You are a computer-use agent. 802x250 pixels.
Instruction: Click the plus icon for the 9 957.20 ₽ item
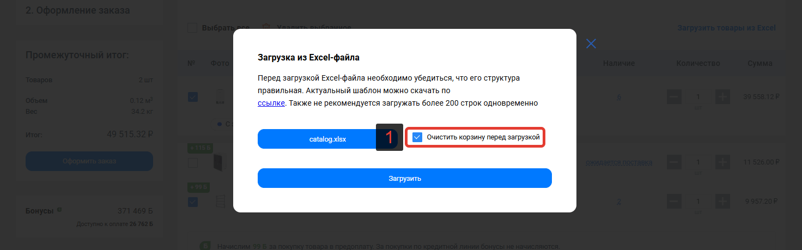coord(722,202)
